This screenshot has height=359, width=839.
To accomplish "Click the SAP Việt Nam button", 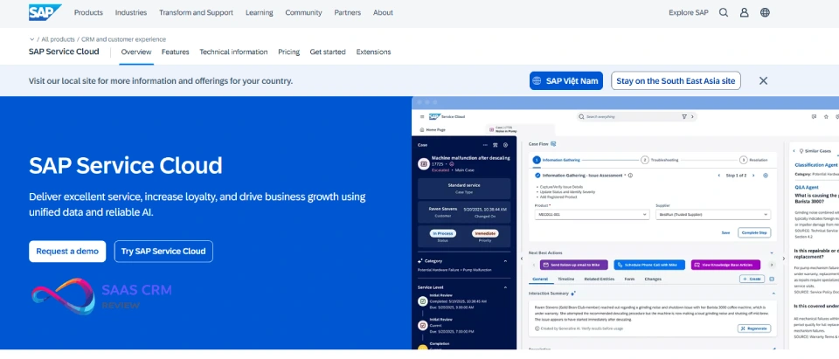I will [x=566, y=81].
